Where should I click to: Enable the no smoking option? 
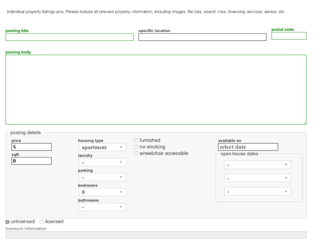tap(136, 147)
